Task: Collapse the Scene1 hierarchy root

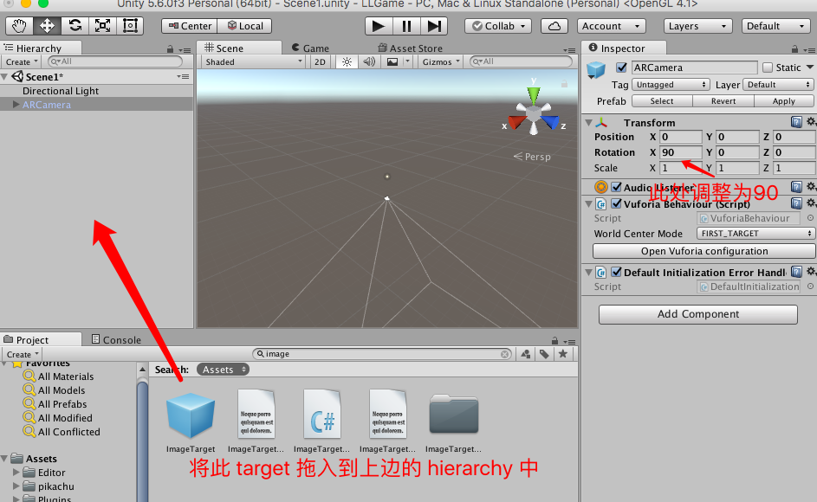Action: (4, 77)
